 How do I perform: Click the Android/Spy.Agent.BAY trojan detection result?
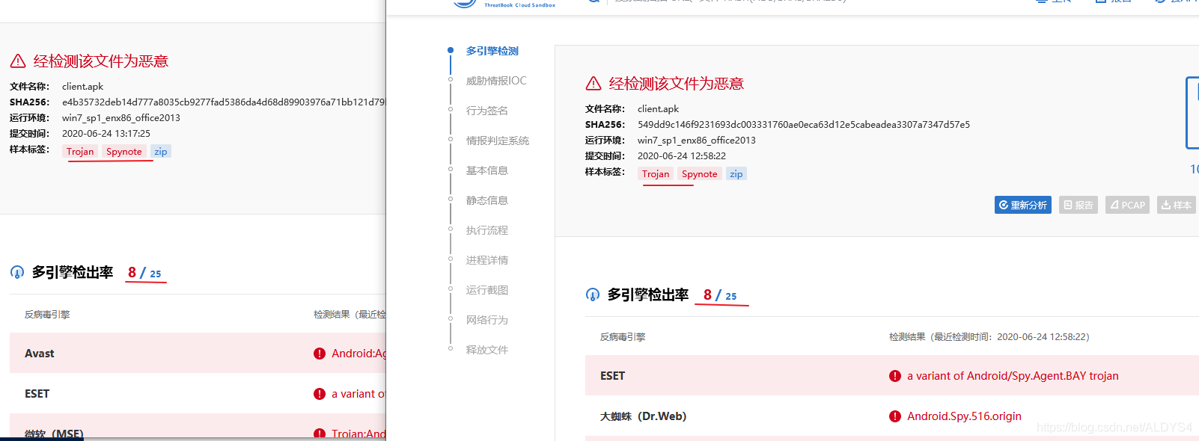[1013, 376]
